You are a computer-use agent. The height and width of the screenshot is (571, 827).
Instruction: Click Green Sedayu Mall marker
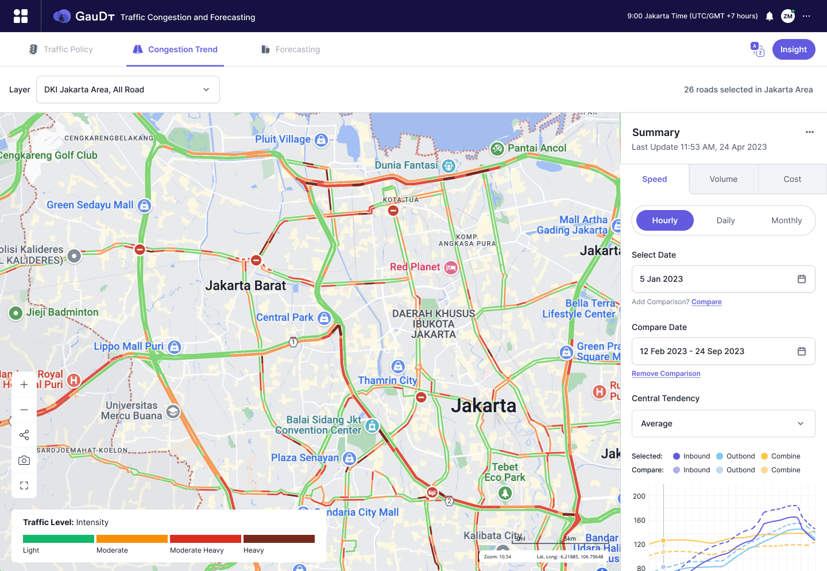coord(145,205)
